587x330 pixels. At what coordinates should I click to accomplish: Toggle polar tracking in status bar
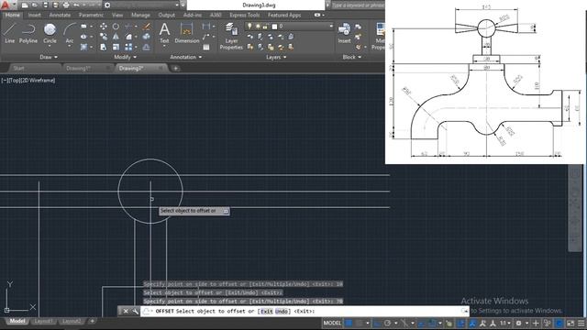387,323
